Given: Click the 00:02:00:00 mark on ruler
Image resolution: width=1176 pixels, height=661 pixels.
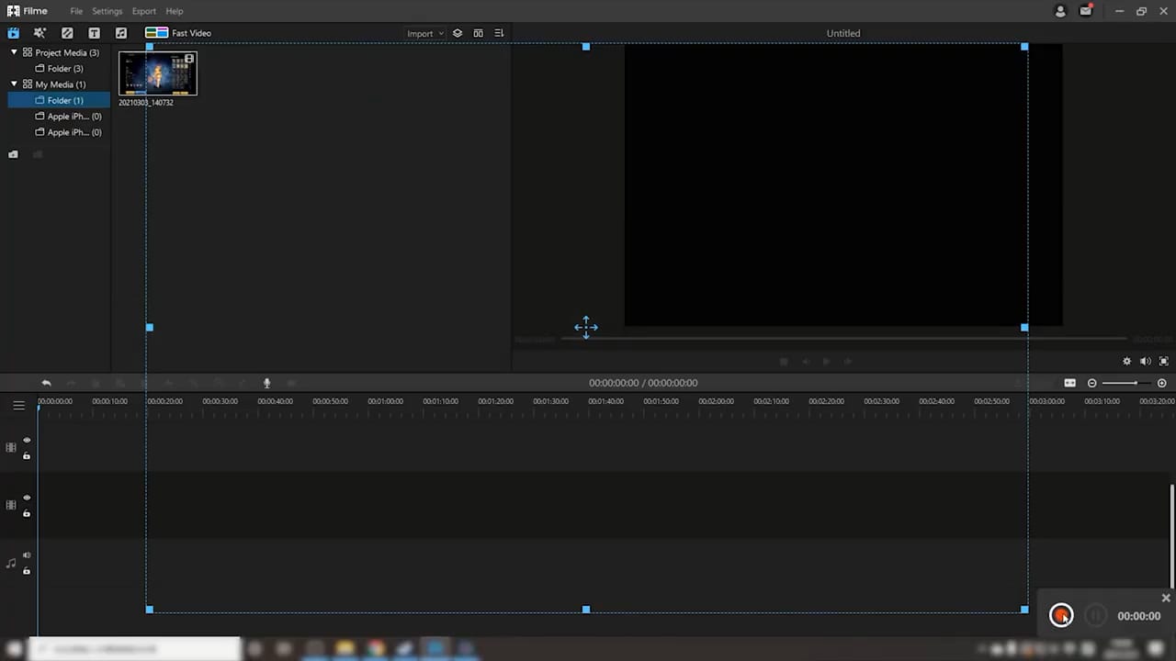Looking at the screenshot, I should point(716,401).
